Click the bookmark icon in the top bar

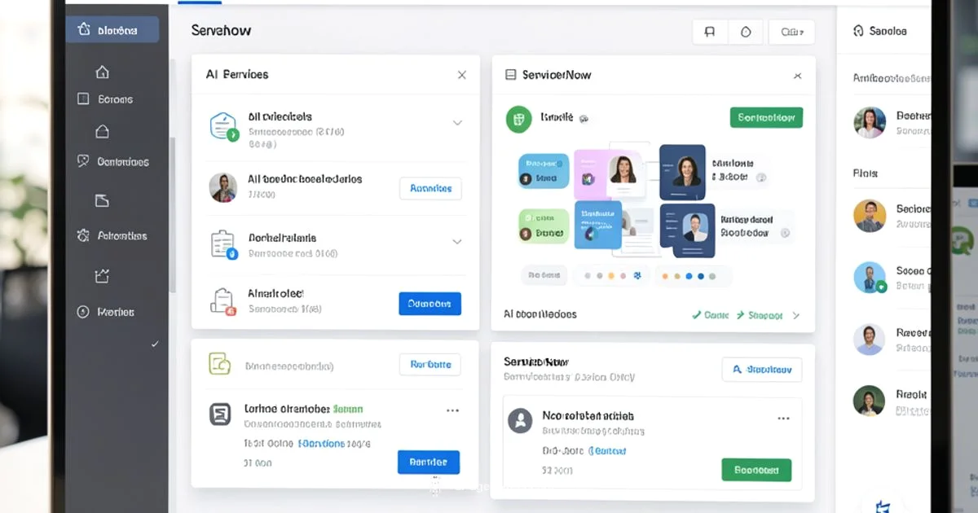tap(709, 32)
